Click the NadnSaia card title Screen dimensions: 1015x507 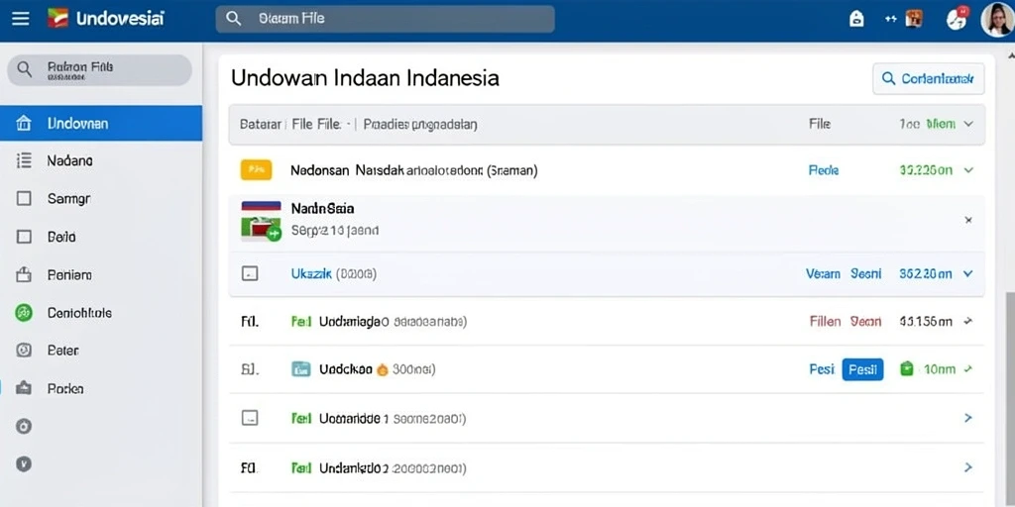tap(322, 208)
